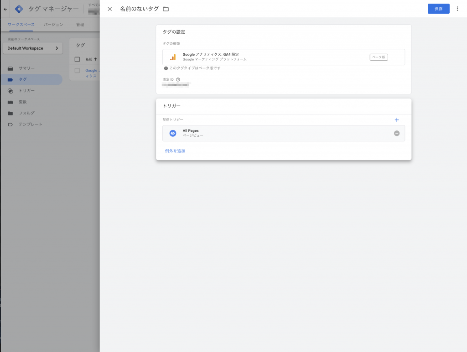Select the Google Analytics GA4 tag type row

[284, 57]
